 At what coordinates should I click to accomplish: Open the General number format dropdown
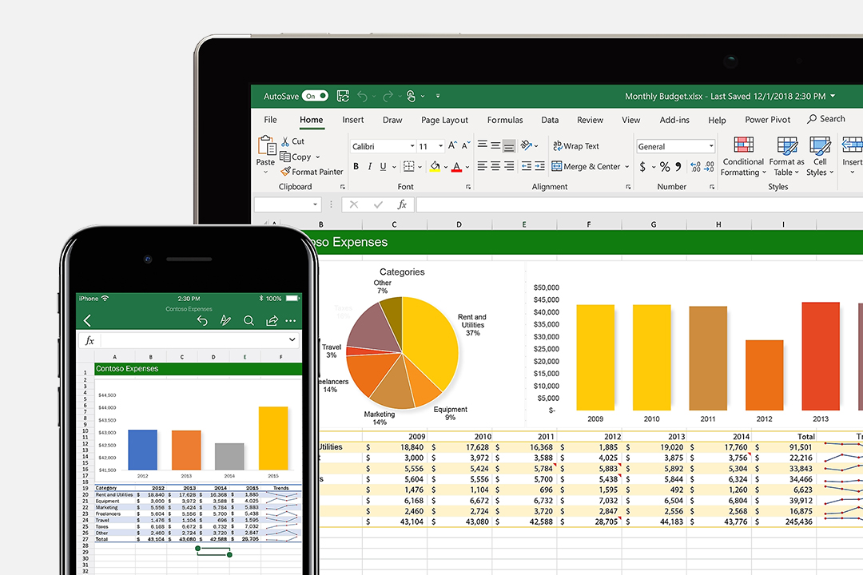coord(711,145)
